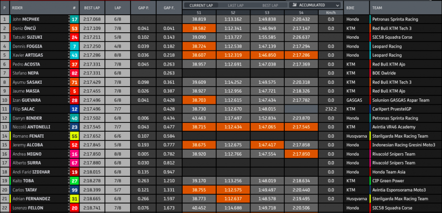The image size is (442, 213).
Task: Click Xavier Artigas's orange S1 time 38.607
Action: [x=197, y=55]
